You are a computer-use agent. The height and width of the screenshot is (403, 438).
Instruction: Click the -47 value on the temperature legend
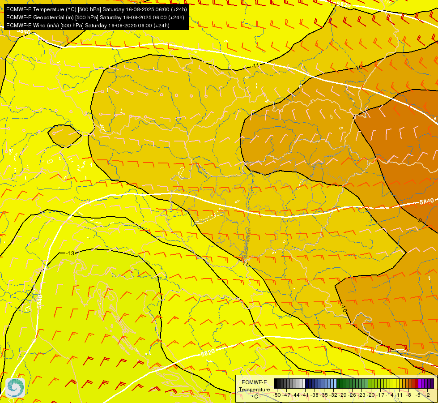click(x=287, y=395)
